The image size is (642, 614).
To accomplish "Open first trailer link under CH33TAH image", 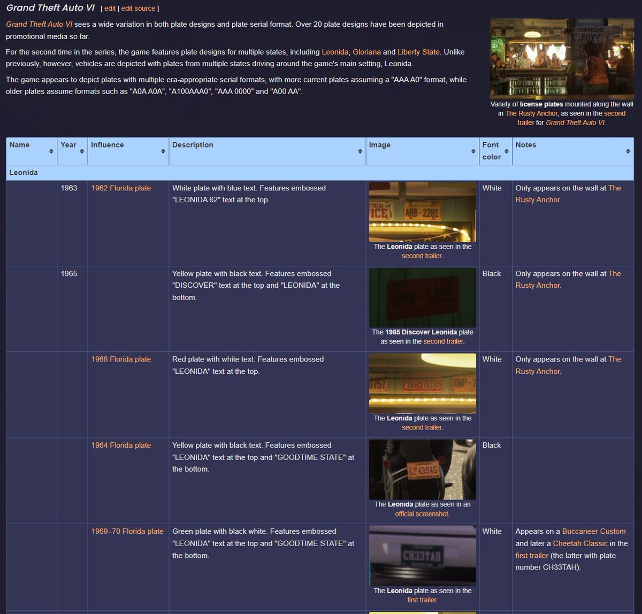I will 422,600.
